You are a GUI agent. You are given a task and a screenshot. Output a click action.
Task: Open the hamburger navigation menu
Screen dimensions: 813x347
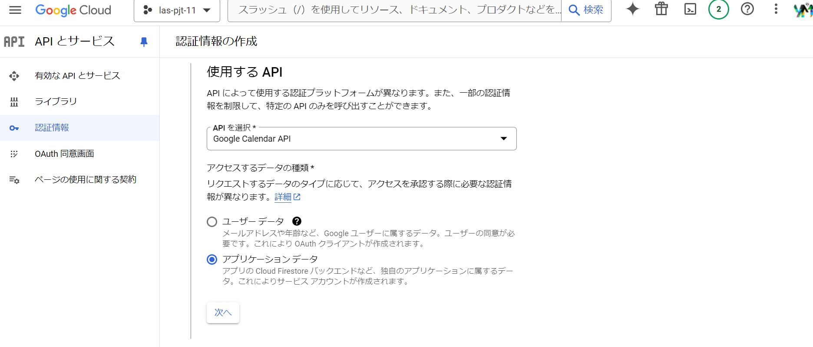[x=15, y=10]
